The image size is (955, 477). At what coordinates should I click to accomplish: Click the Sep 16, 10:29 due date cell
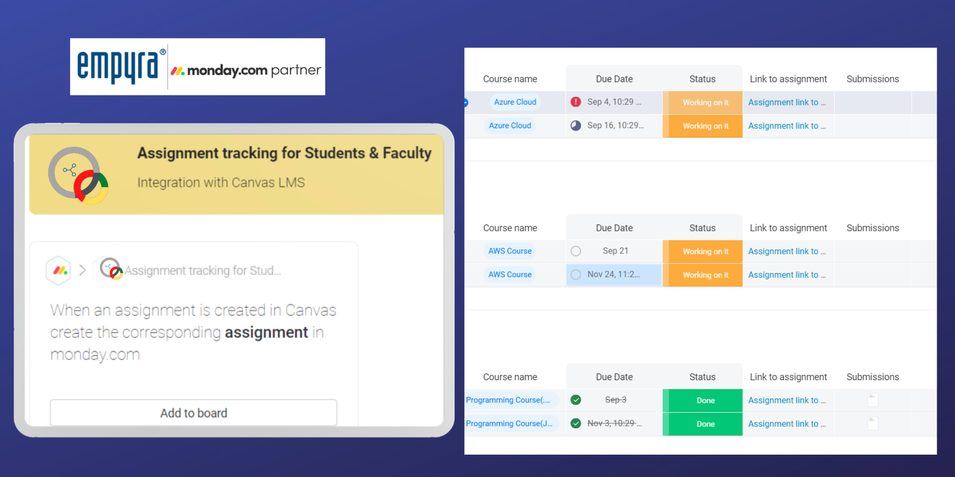615,125
